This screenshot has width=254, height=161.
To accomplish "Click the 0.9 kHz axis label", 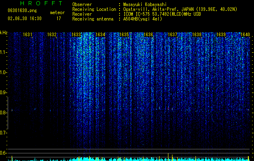I will pyautogui.click(x=3, y=93).
